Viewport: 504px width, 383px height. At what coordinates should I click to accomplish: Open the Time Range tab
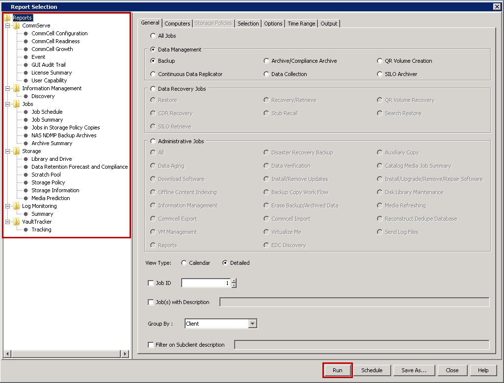[301, 24]
